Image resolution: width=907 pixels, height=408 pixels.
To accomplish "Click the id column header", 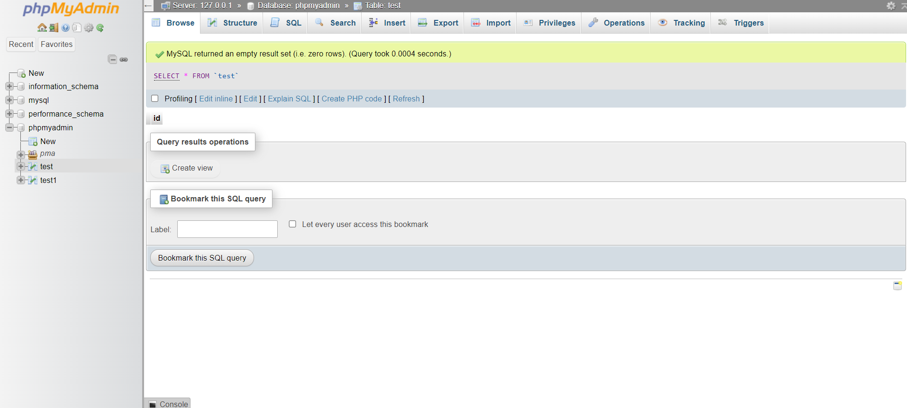I will tap(156, 118).
